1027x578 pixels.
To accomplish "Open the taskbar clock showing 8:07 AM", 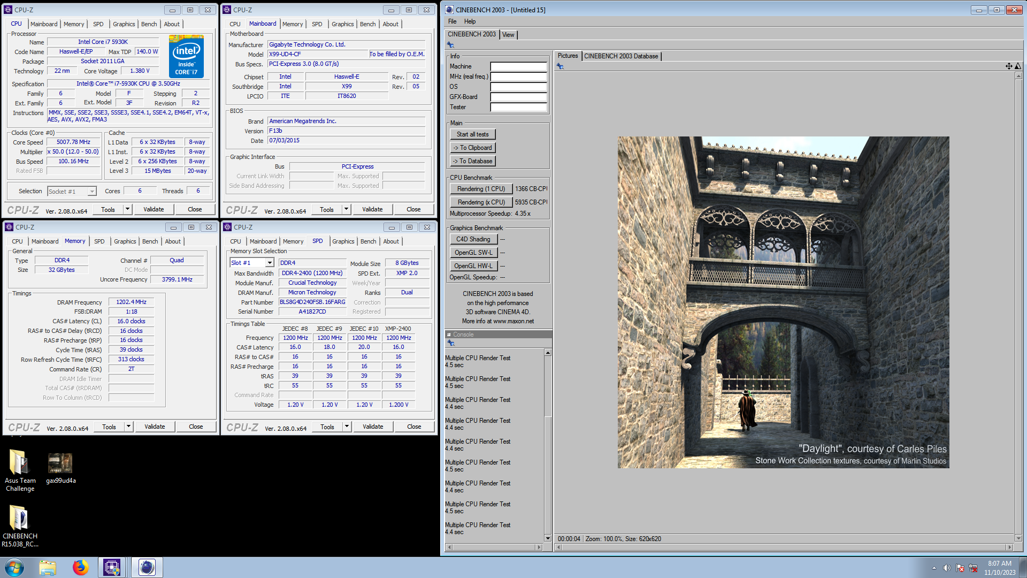I will 1000,568.
